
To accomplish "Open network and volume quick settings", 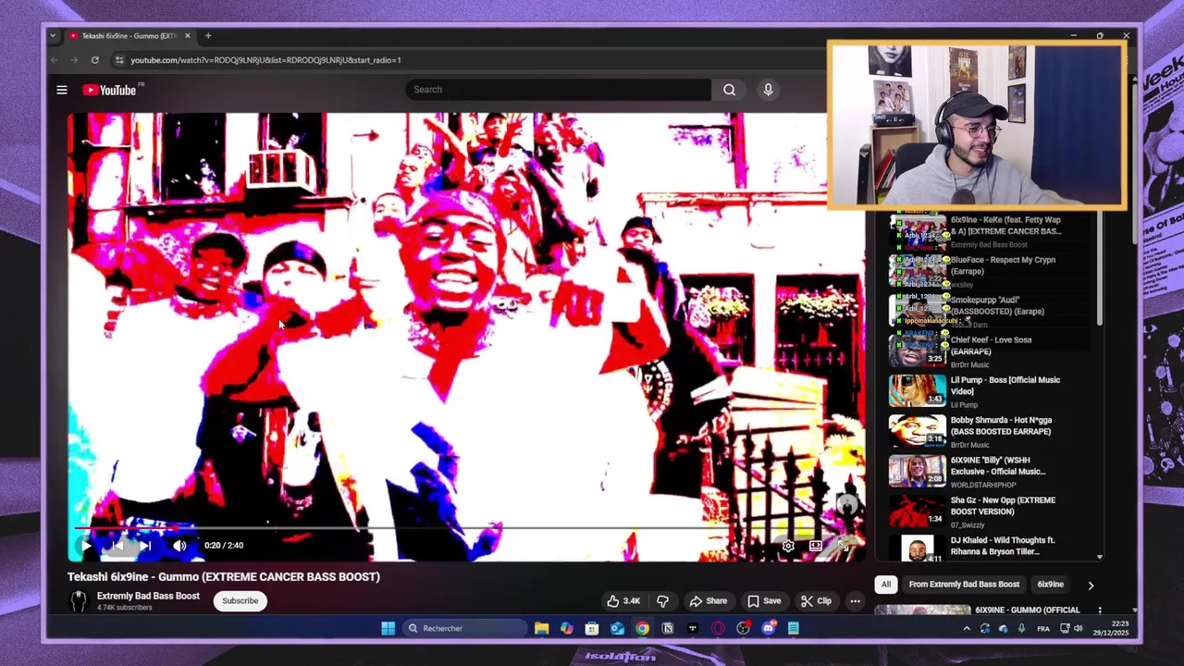I will [1073, 629].
